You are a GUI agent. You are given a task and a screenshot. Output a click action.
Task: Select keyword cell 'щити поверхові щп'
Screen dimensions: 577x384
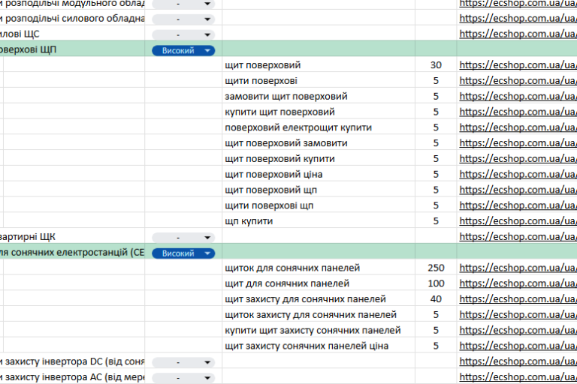tap(319, 205)
